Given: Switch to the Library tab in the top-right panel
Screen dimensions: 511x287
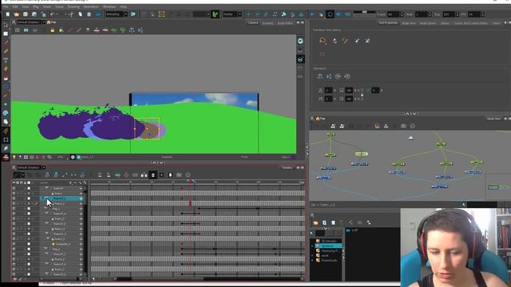Looking at the screenshot, I should click(445, 23).
